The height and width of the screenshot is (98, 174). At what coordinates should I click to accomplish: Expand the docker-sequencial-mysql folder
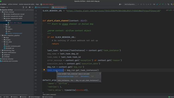2,16
